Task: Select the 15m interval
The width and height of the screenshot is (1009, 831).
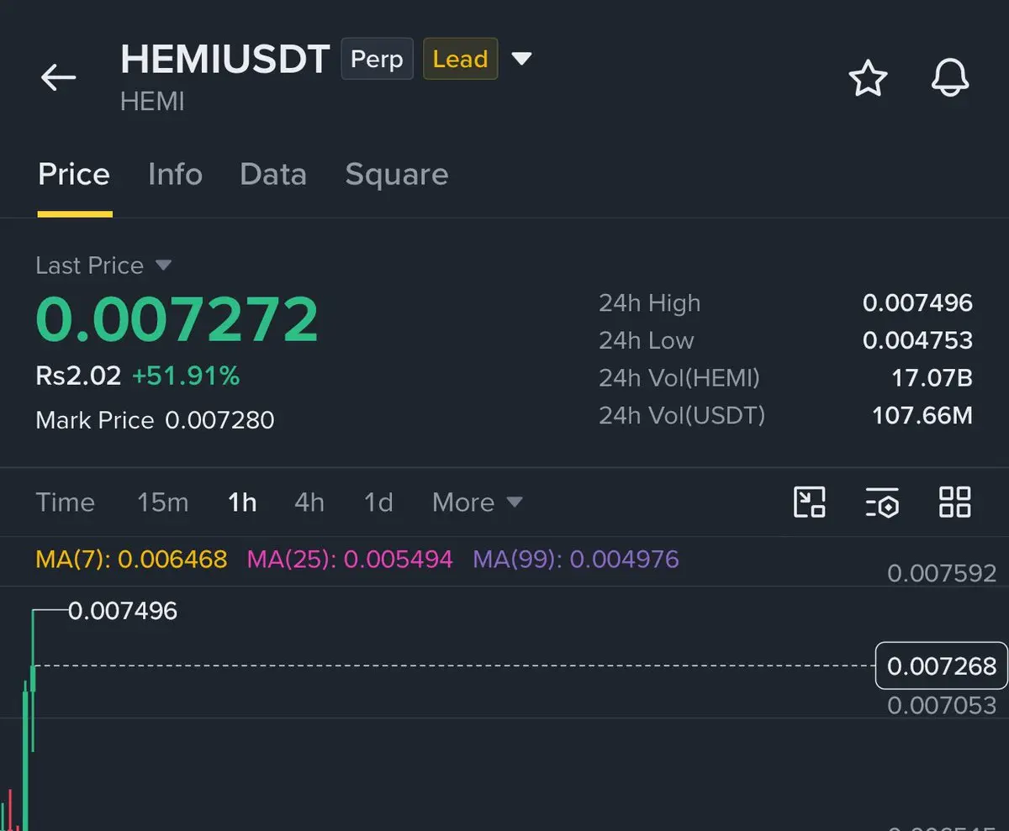Action: (163, 502)
